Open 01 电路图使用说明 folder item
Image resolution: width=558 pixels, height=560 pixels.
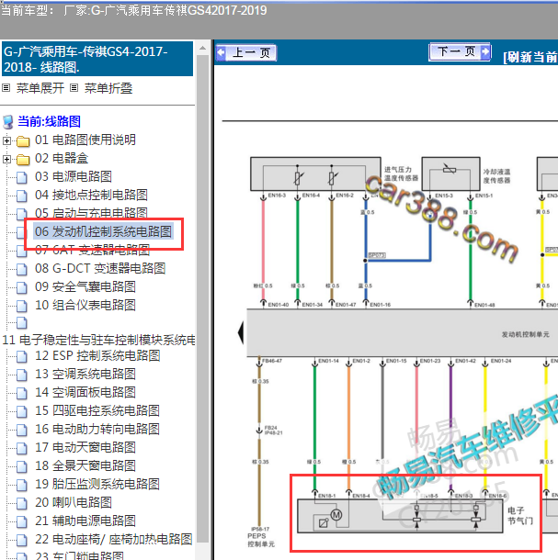pos(85,140)
